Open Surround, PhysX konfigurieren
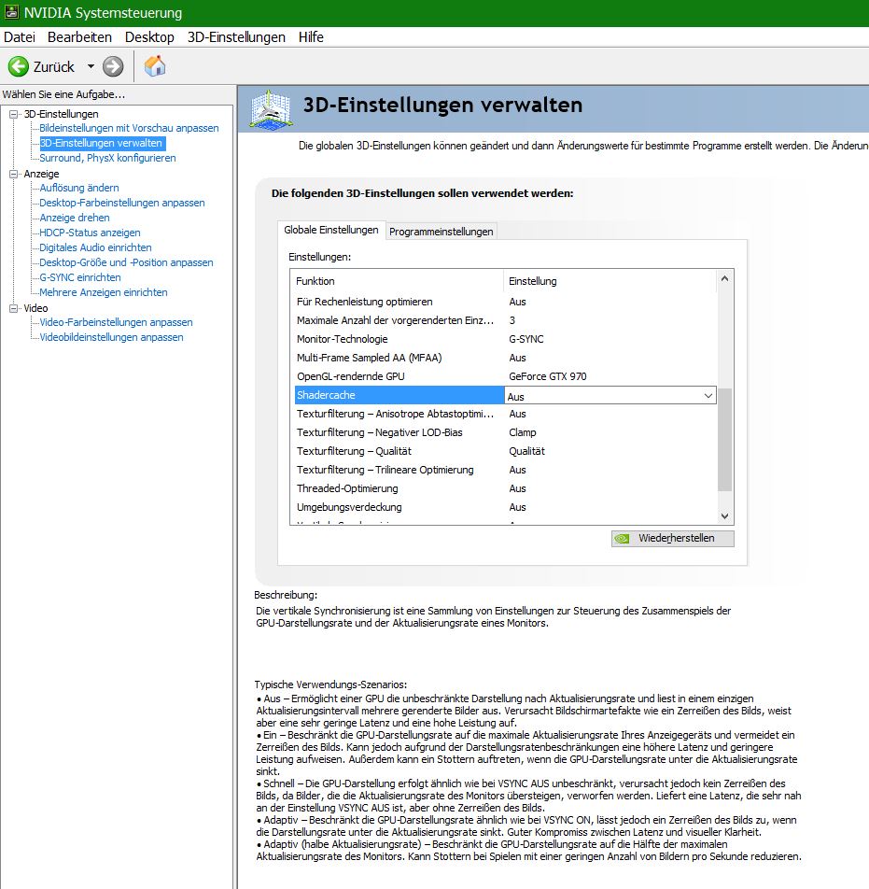Viewport: 869px width, 889px height. [107, 158]
